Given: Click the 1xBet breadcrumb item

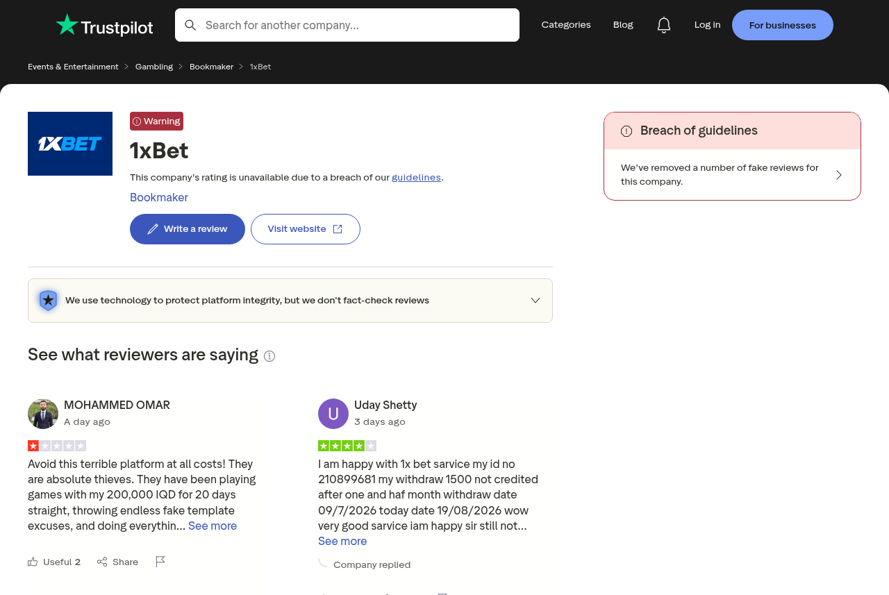Looking at the screenshot, I should [260, 67].
